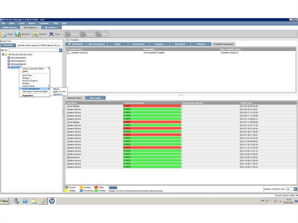Click the Group by button
This screenshot has height=223, width=298.
click(x=8, y=45)
